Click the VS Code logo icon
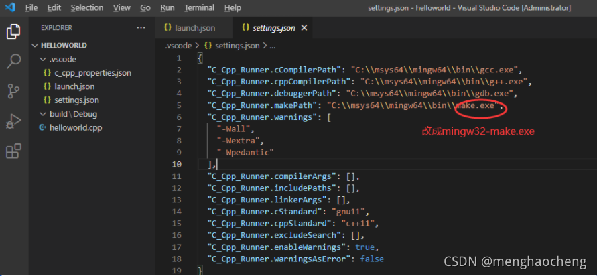The height and width of the screenshot is (276, 597). point(10,7)
